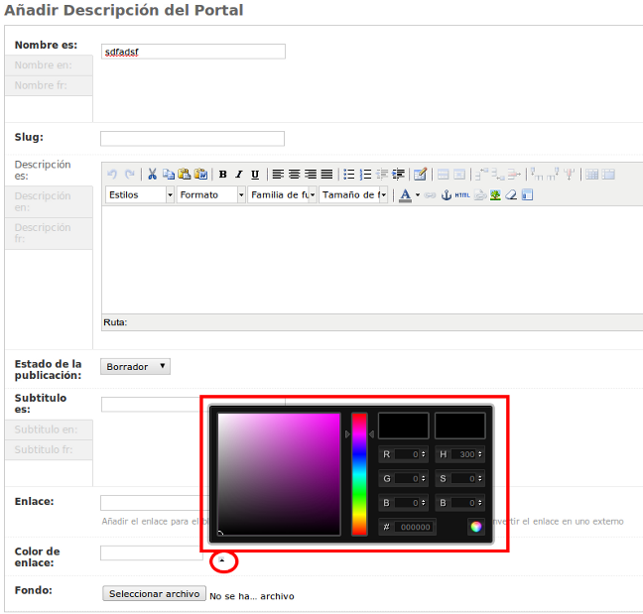Click the indent icon
Screen dimensions: 643x614
398,175
